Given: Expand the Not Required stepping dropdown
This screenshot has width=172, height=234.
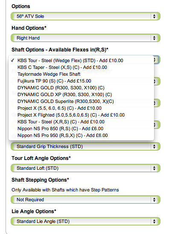Looking at the screenshot, I should (x=85, y=200).
